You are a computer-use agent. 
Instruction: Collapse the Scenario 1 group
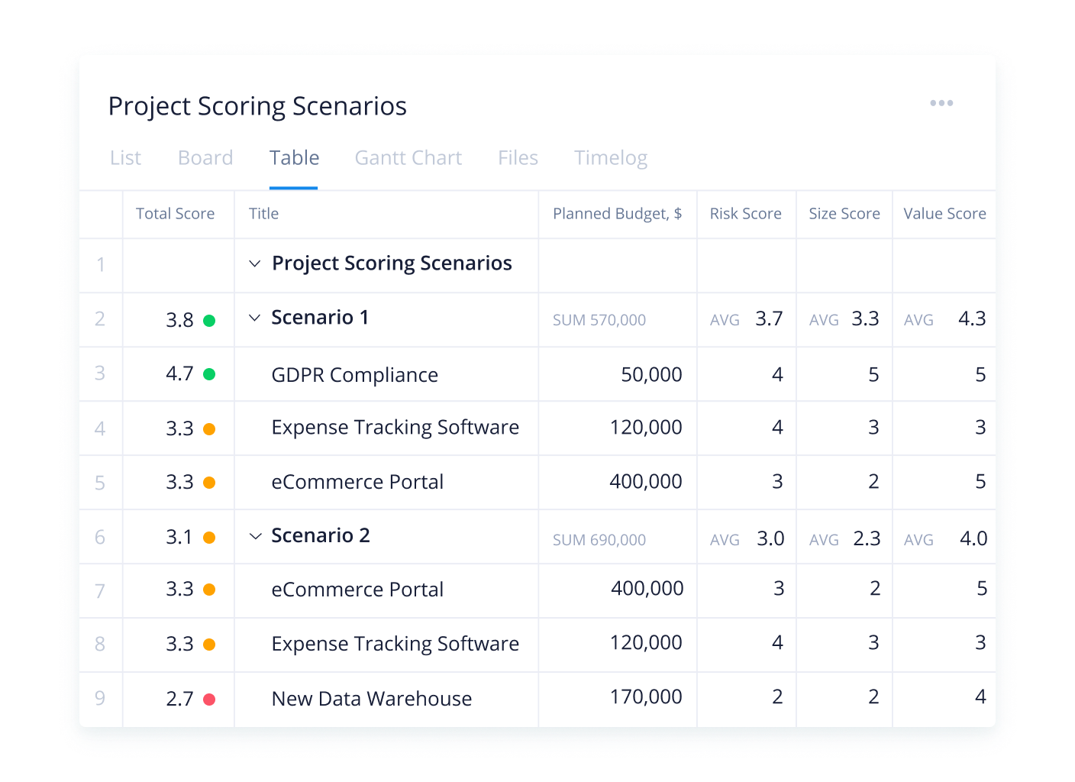pos(255,318)
